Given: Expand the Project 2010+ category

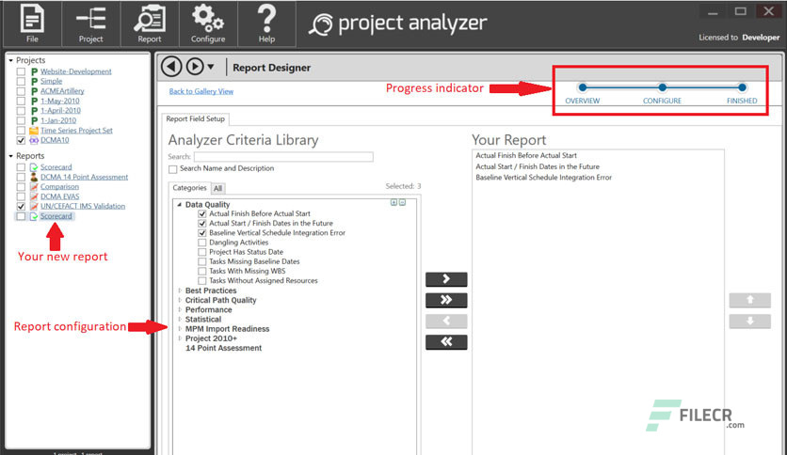Looking at the screenshot, I should (x=180, y=338).
